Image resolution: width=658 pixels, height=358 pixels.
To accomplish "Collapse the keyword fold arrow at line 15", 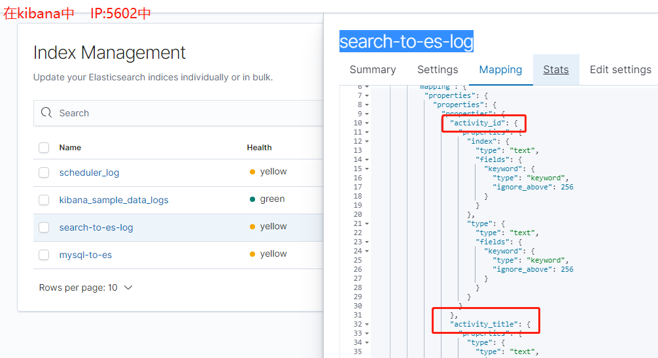I will point(367,169).
